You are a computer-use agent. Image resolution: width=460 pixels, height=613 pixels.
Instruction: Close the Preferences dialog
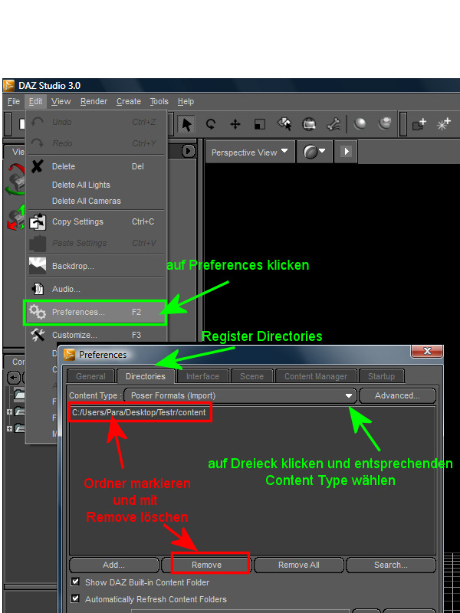point(427,351)
